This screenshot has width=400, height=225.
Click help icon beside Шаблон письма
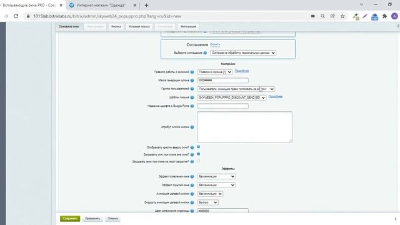(192, 97)
